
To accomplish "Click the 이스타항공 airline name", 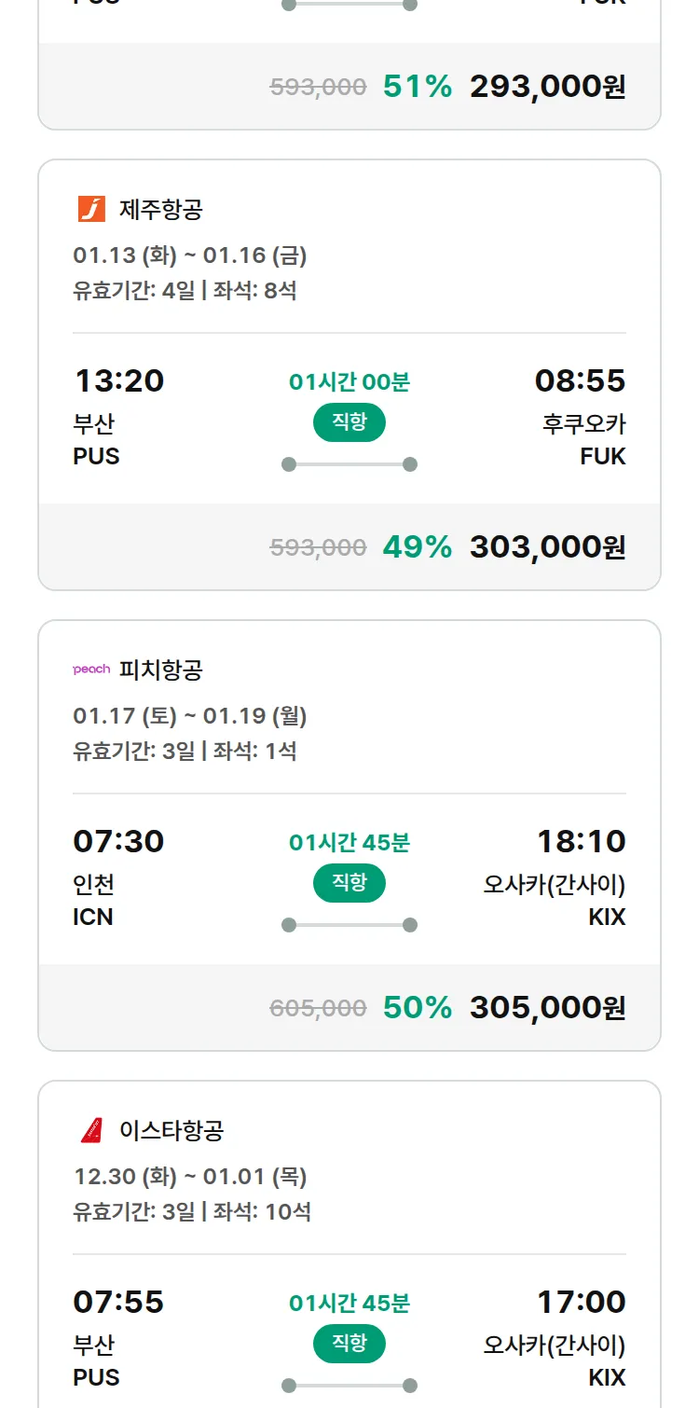I will pos(171,1131).
